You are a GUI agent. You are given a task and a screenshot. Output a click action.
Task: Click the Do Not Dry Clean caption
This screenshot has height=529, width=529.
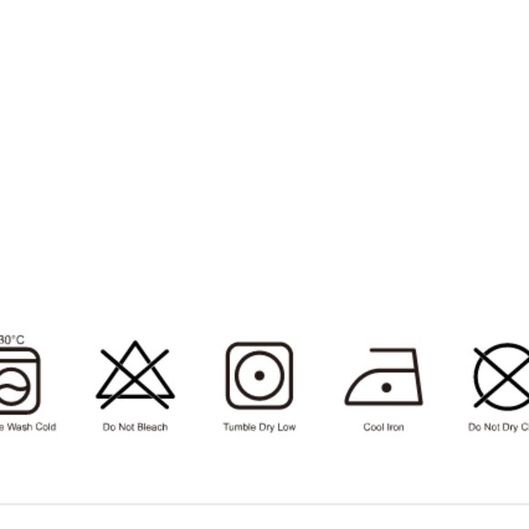499,427
